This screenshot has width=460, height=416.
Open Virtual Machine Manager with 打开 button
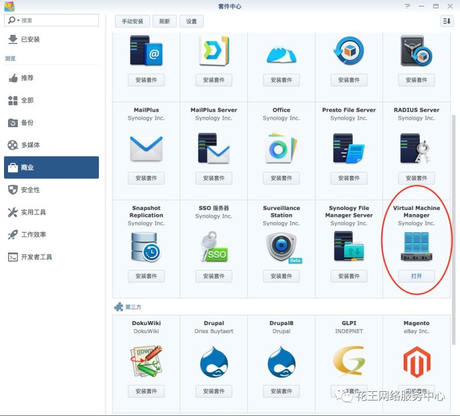pyautogui.click(x=416, y=276)
